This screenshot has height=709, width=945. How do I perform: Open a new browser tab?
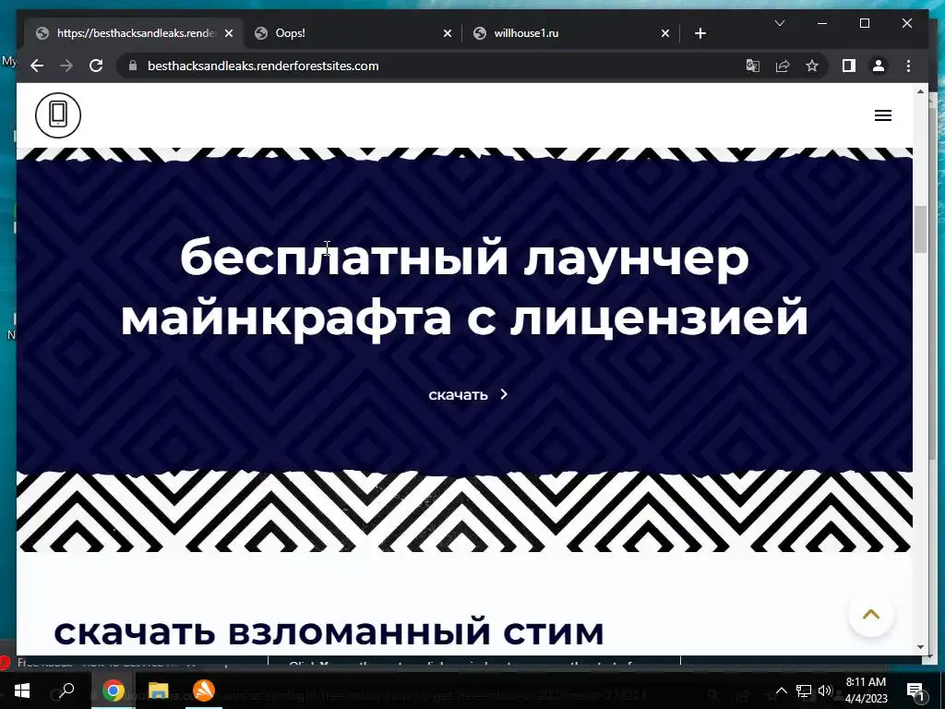pos(700,34)
